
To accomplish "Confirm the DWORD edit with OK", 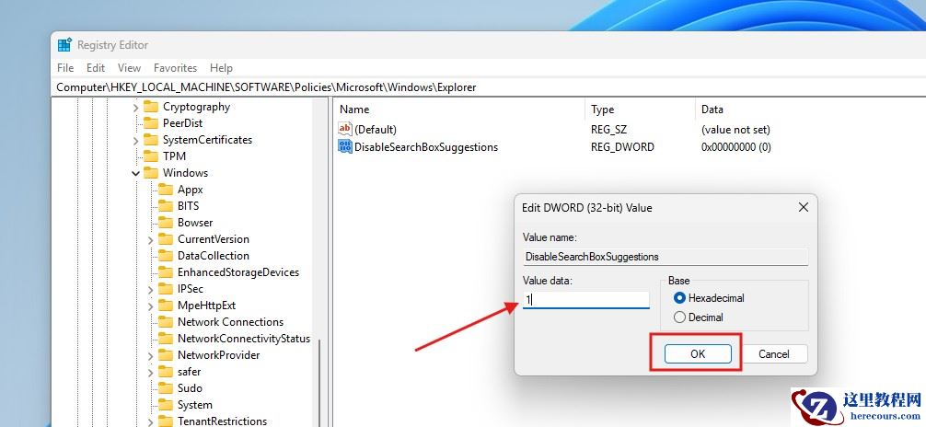I will [698, 353].
